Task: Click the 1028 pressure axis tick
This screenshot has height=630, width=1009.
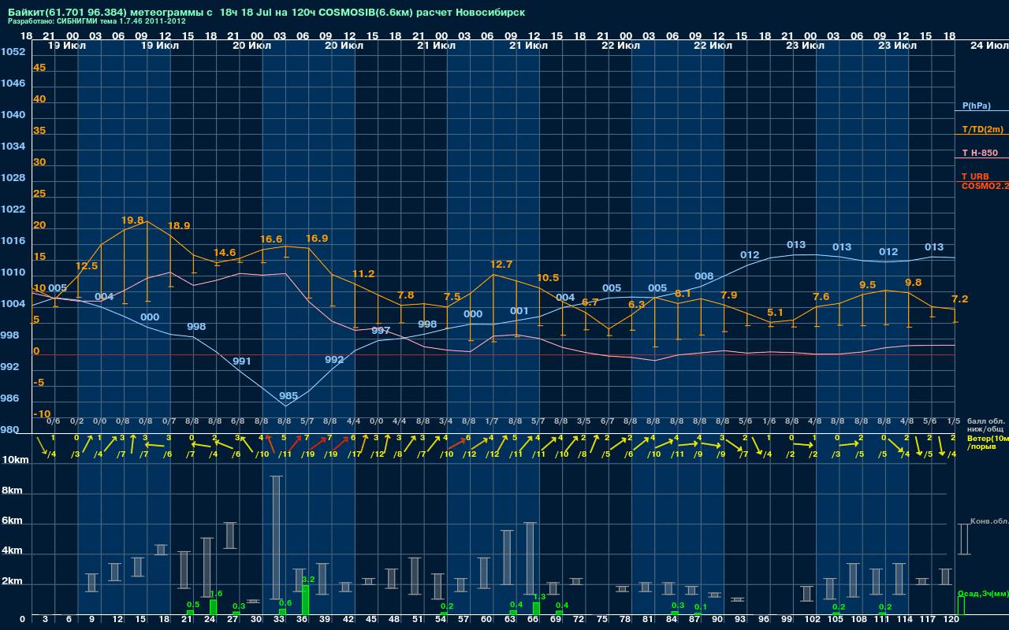Action: tap(13, 177)
